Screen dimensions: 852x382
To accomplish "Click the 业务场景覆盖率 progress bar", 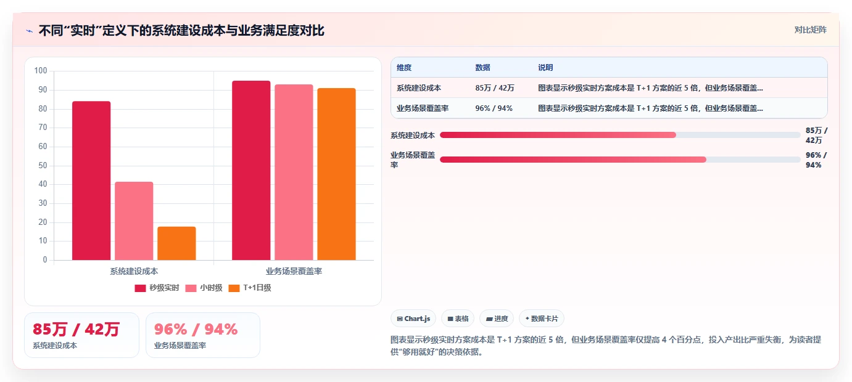I will [x=620, y=160].
